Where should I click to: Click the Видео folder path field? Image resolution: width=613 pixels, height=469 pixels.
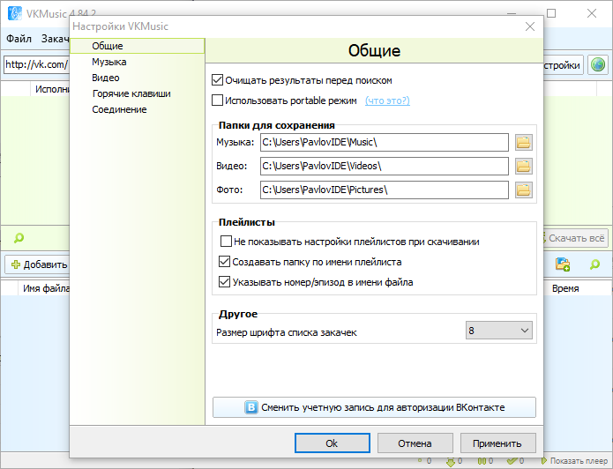tap(385, 166)
